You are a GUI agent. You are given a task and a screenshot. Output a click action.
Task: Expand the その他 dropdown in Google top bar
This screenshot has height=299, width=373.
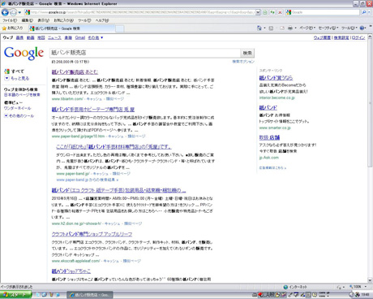(96, 37)
